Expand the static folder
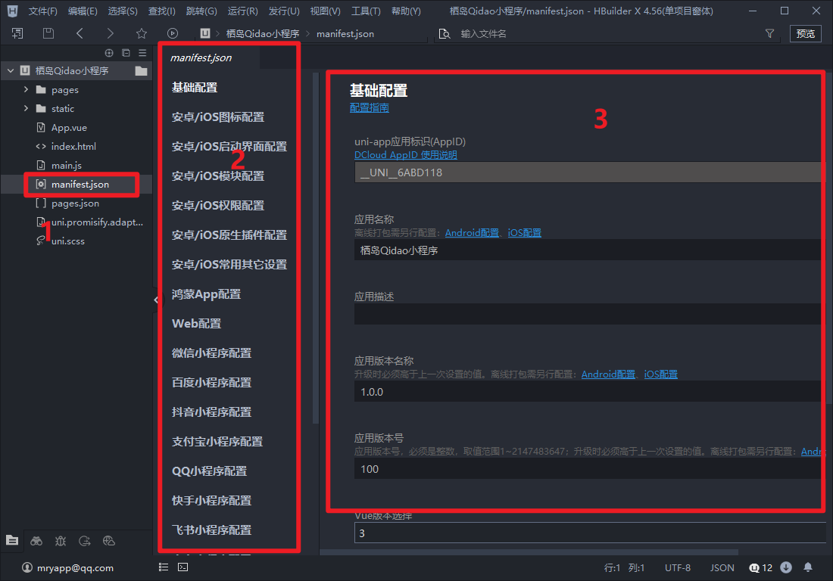The width and height of the screenshot is (833, 581). click(x=27, y=109)
